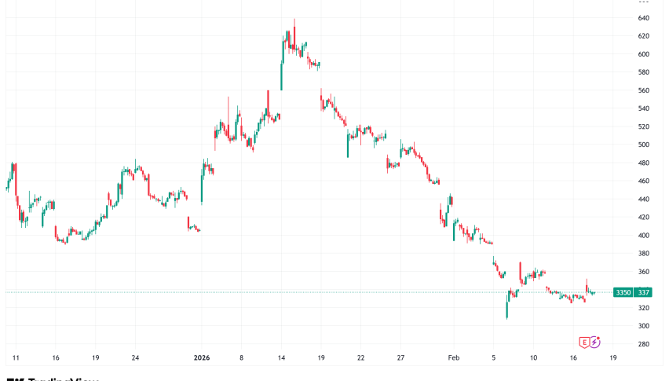This screenshot has width=669, height=381.
Task: Click the 24 date label on time axis
Action: pos(136,357)
